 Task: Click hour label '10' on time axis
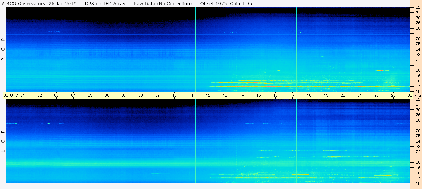(174, 95)
